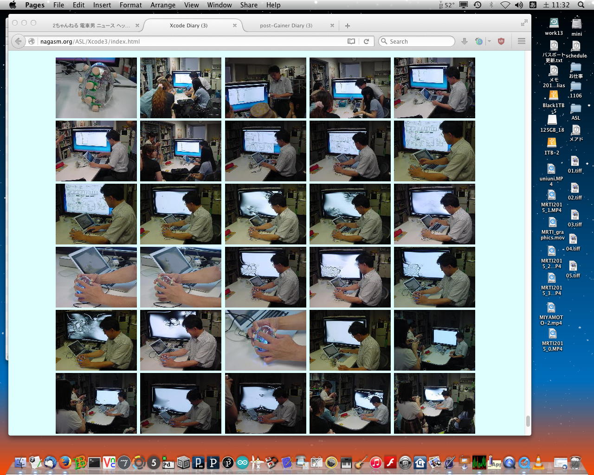The height and width of the screenshot is (475, 594).
Task: Open iTunes from the Dock
Action: [376, 462]
